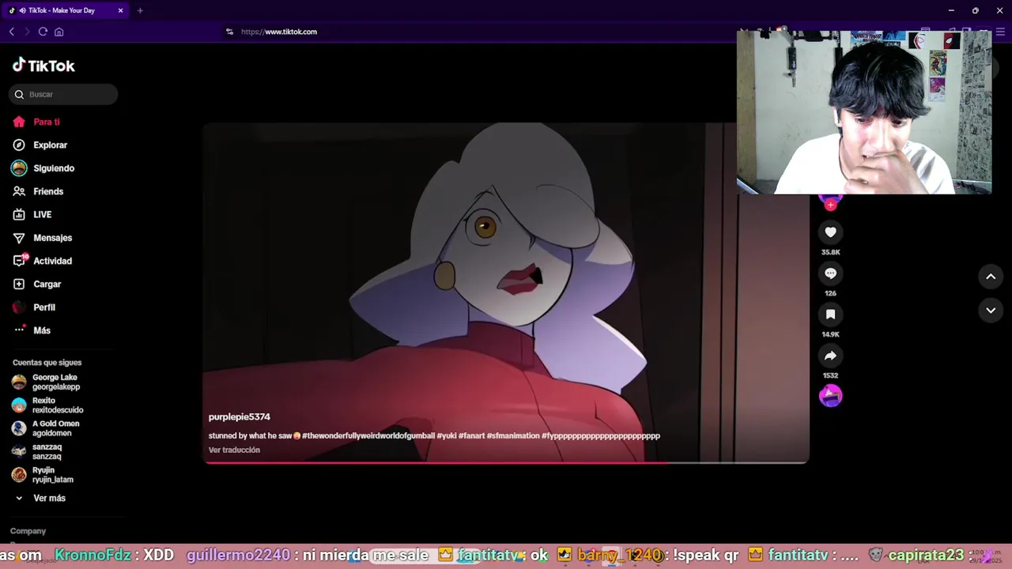
Task: Seek in the video progress bar
Action: [x=506, y=462]
